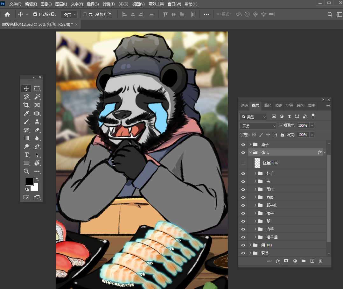Viewport: 343px width, 289px height.
Task: Delete layer with the trash icon
Action: pos(320,261)
